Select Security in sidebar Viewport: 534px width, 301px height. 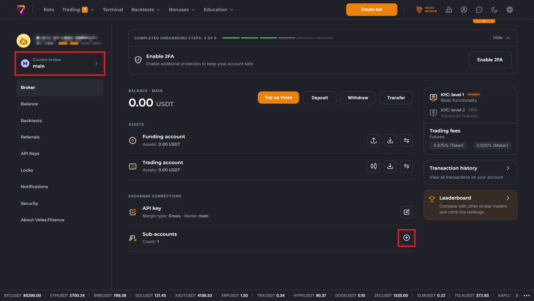60,203
